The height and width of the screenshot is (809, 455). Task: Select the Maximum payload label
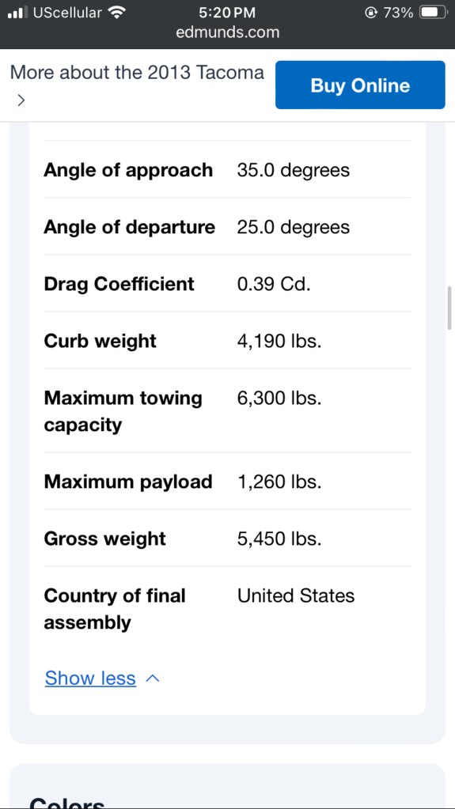128,482
